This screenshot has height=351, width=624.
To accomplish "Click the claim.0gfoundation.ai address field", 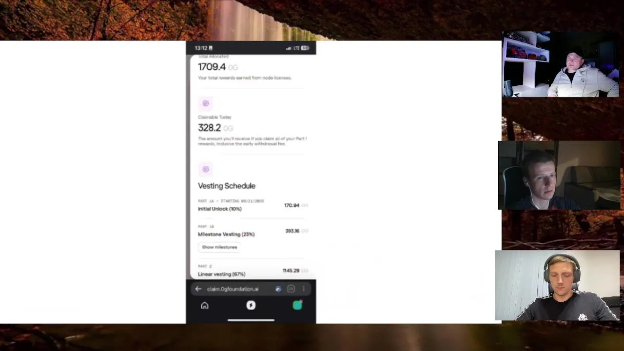I will pos(233,289).
